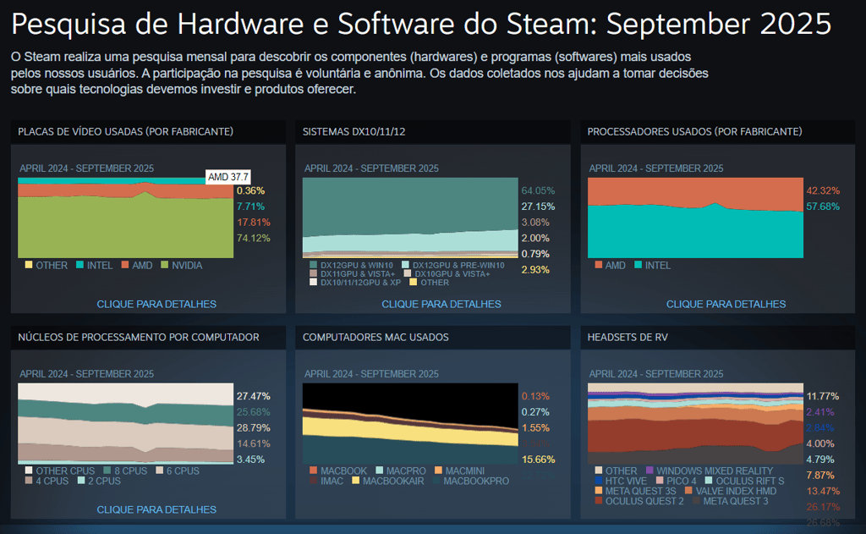Select the 2 CPUS legend swatch
866x534 pixels.
81,481
